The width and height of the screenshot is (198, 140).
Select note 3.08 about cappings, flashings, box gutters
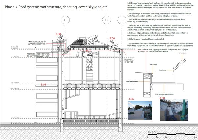click(163, 51)
